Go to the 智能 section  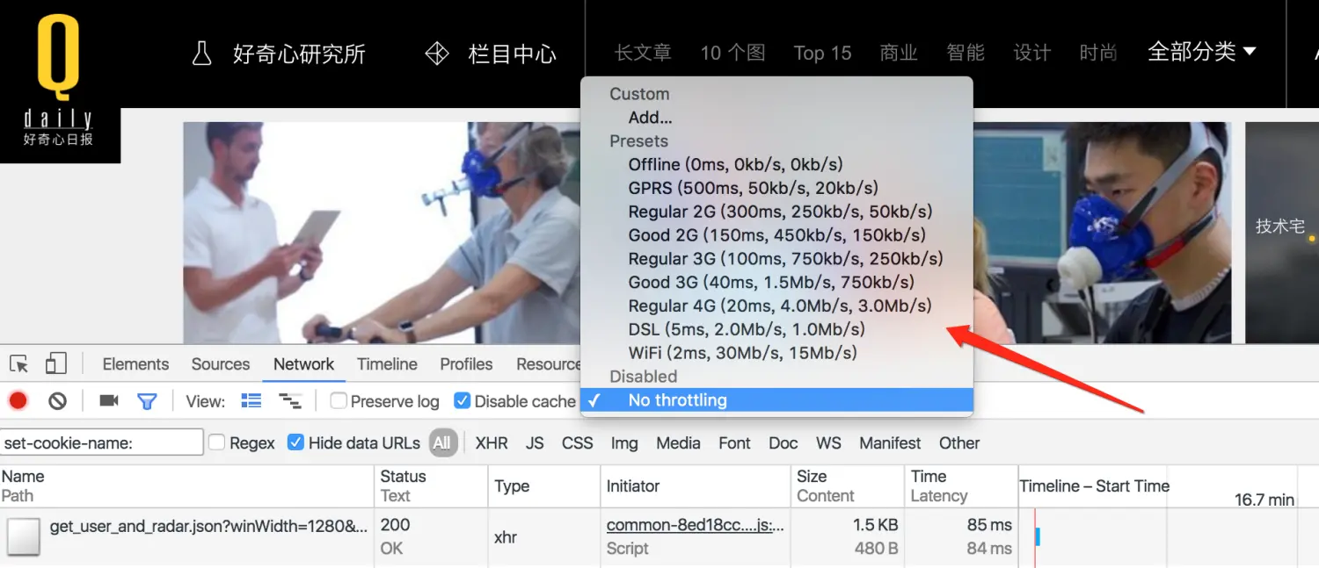966,53
